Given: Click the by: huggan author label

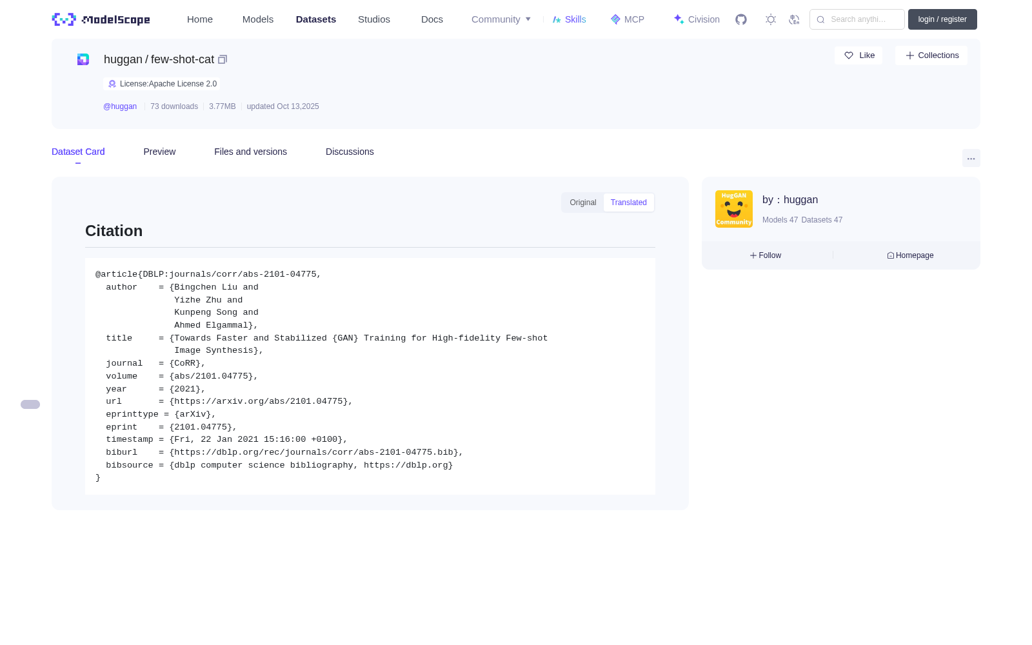Looking at the screenshot, I should click(790, 200).
